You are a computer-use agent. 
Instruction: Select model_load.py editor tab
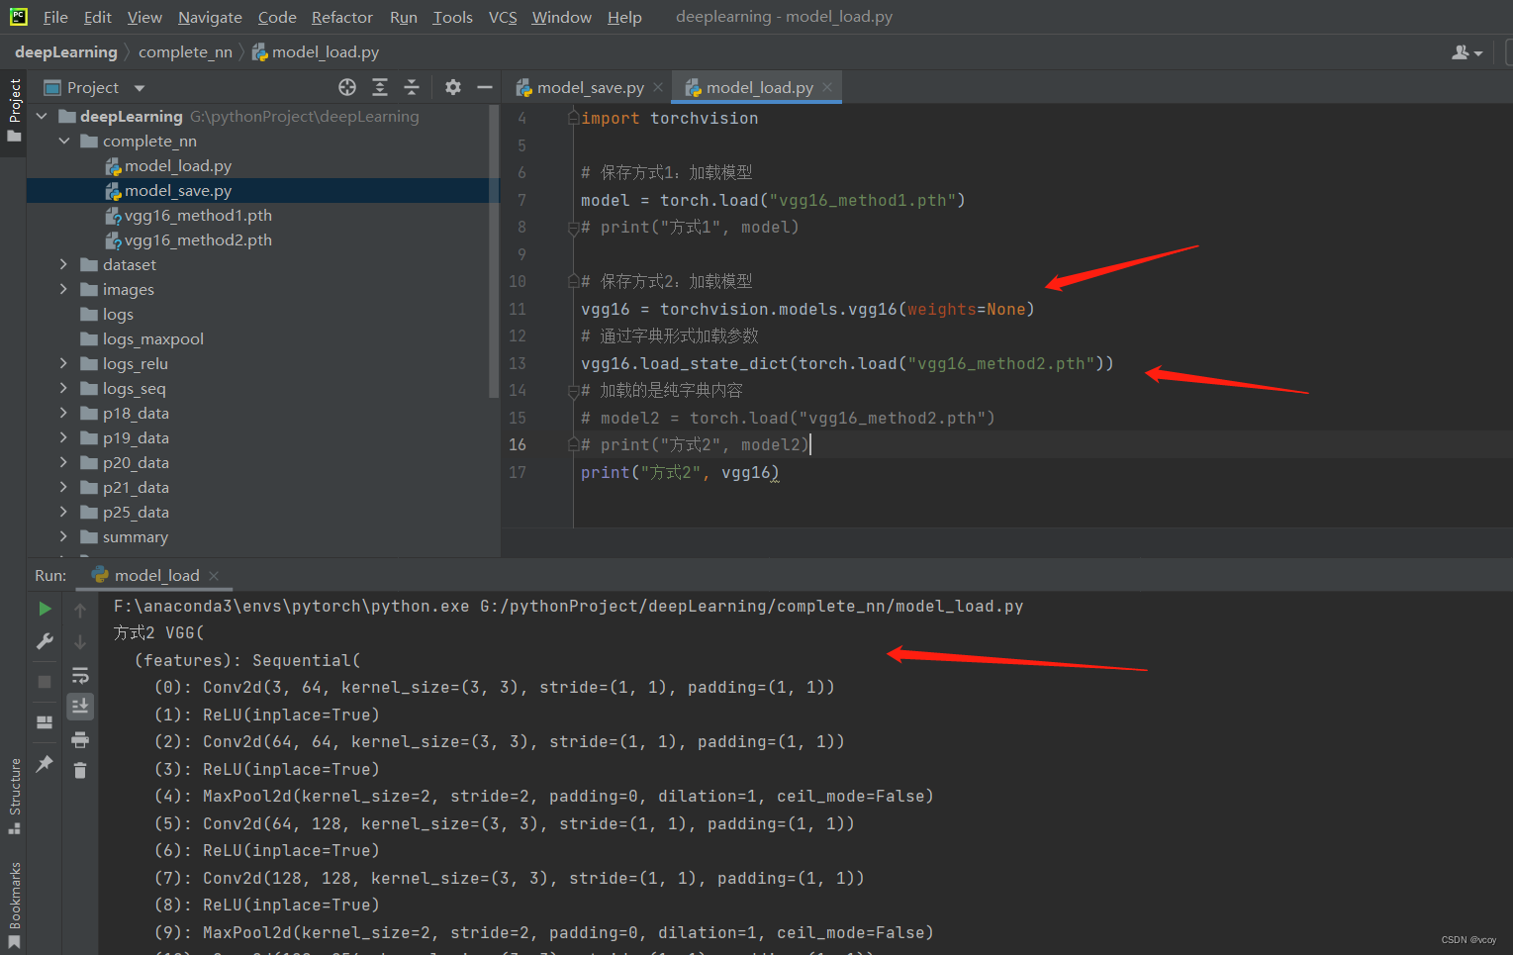click(758, 88)
